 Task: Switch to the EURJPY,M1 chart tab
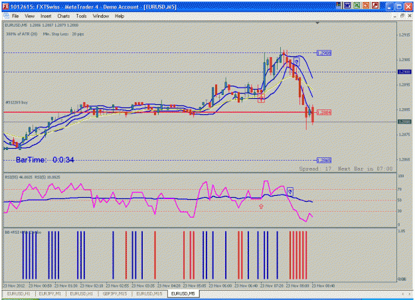click(50, 293)
